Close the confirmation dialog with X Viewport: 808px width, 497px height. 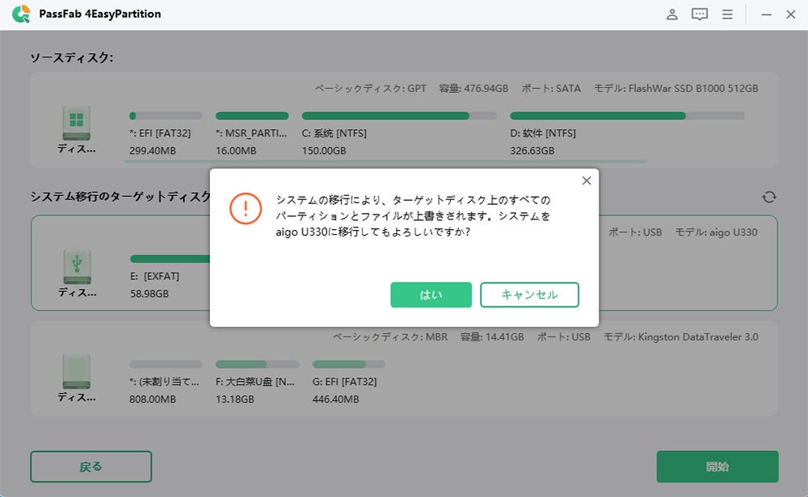(587, 181)
